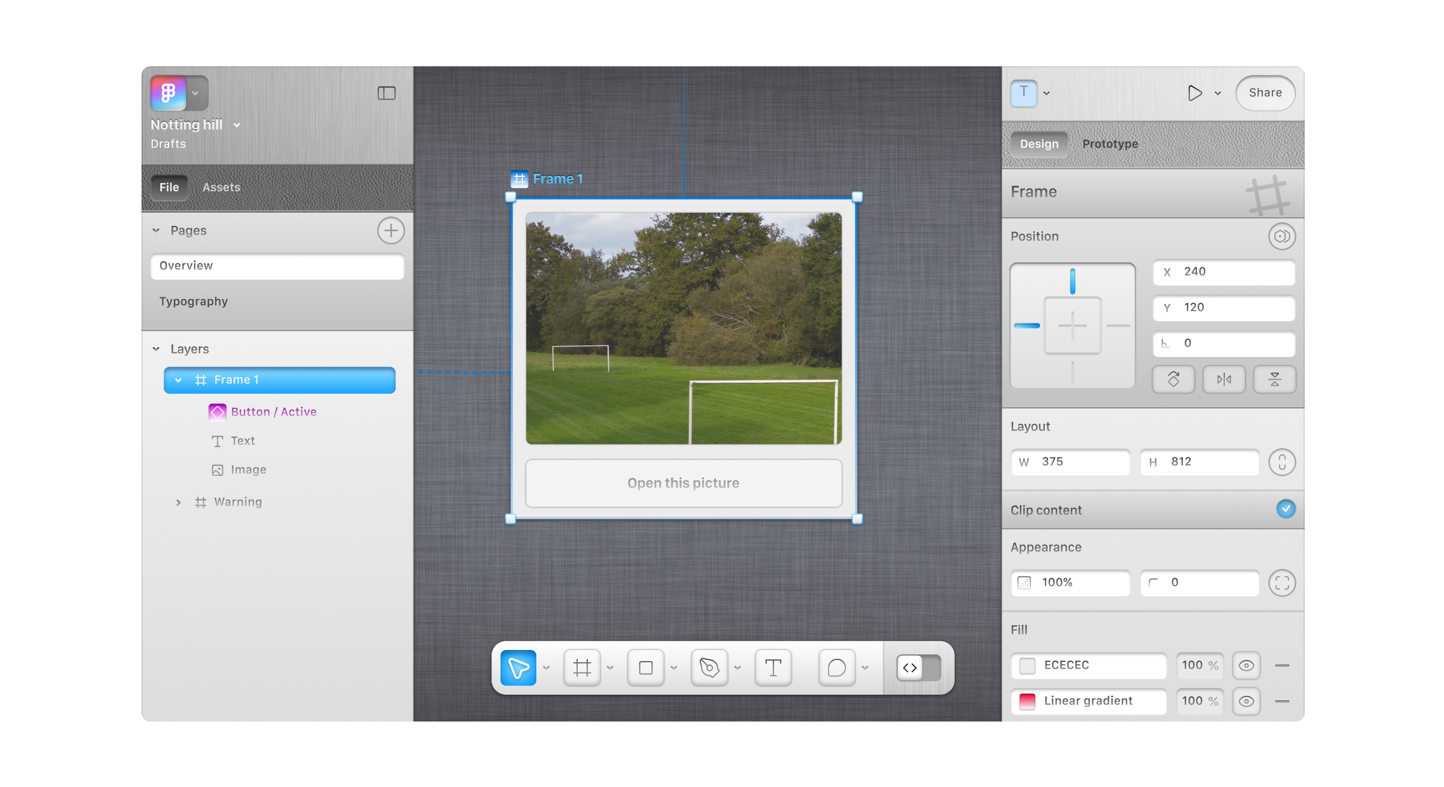The width and height of the screenshot is (1444, 787).
Task: Collapse Frame 1 layer children
Action: click(x=178, y=380)
